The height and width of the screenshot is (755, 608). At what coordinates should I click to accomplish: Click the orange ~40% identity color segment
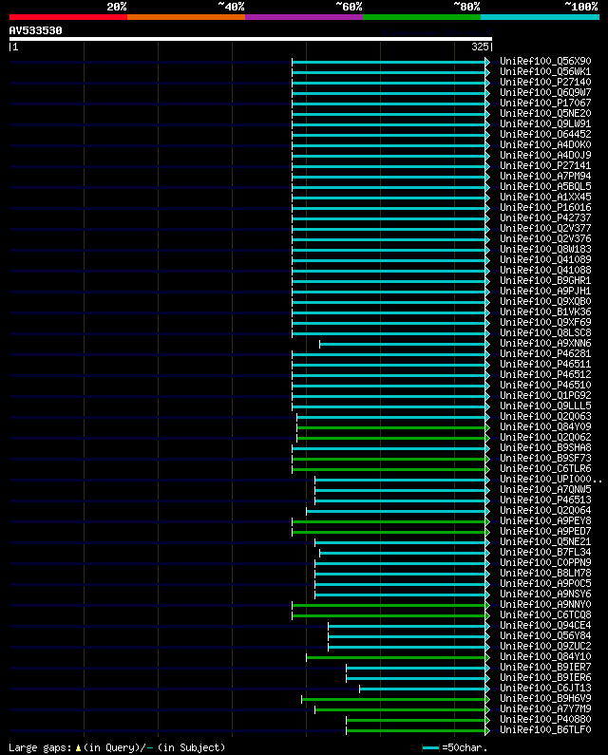pyautogui.click(x=186, y=17)
